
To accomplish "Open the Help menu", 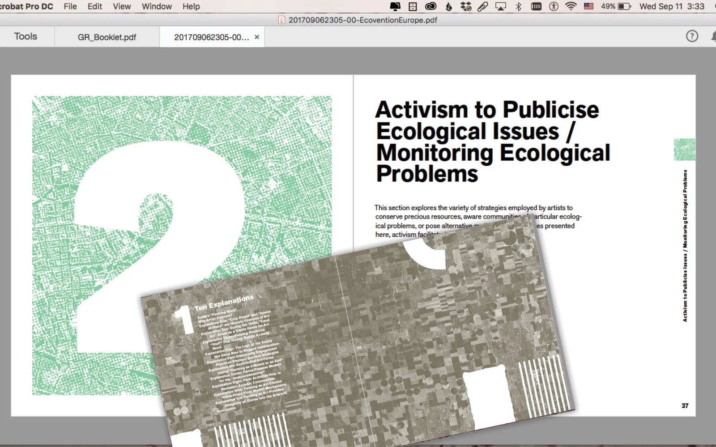I will 191,6.
